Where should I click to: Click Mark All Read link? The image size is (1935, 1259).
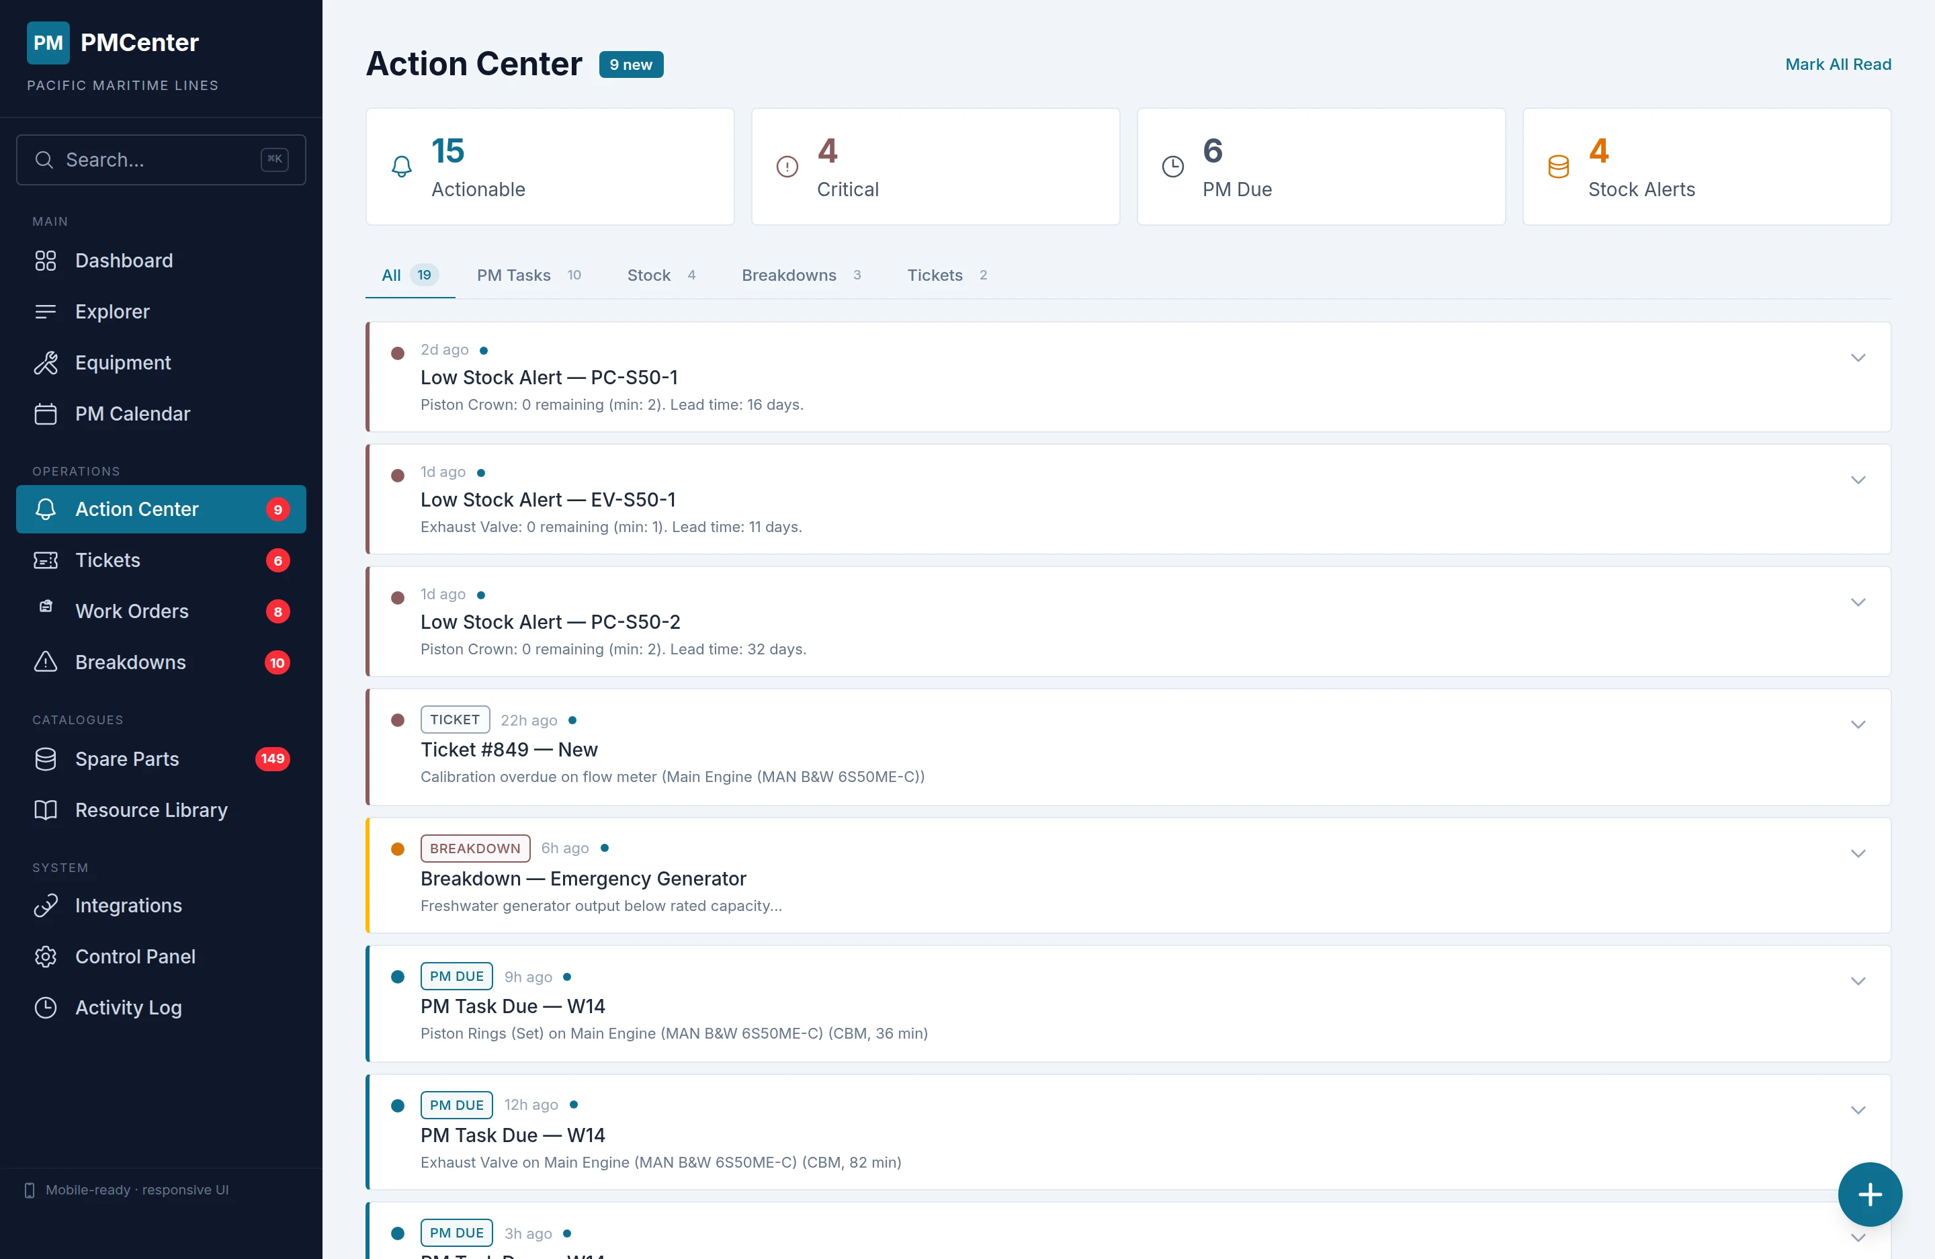pyautogui.click(x=1838, y=64)
